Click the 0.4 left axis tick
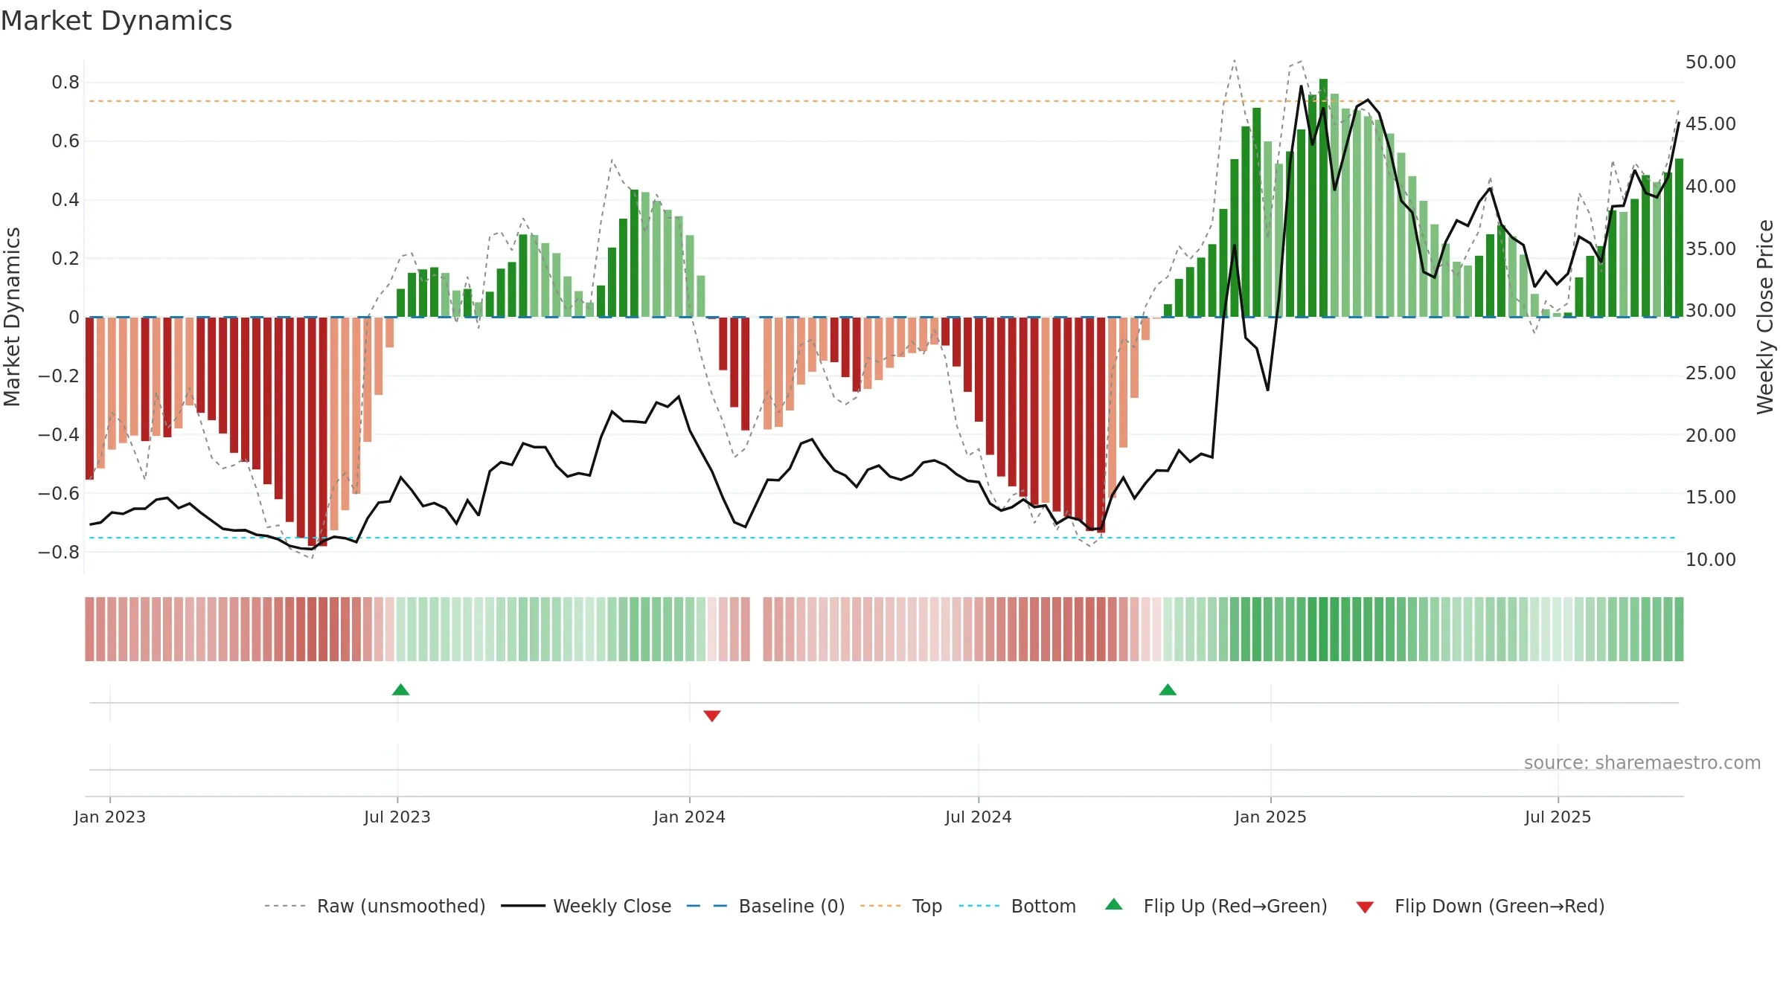This screenshot has height=1004, width=1786. pyautogui.click(x=65, y=199)
